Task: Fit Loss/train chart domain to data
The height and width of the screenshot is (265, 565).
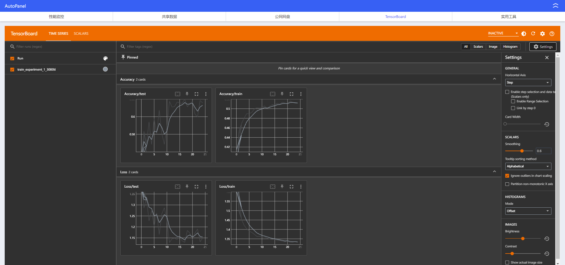Action: (x=272, y=186)
